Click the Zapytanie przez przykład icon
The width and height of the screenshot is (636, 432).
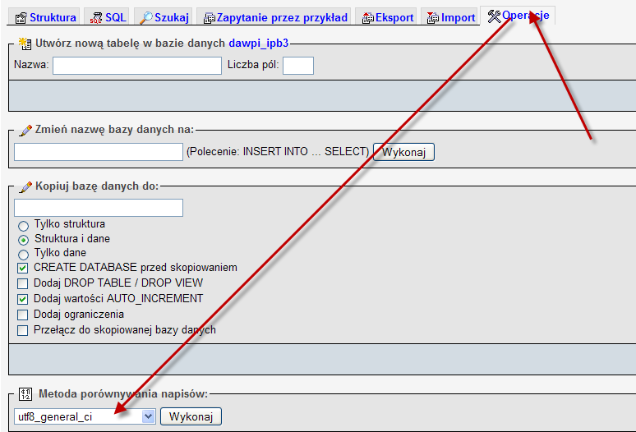(x=209, y=17)
